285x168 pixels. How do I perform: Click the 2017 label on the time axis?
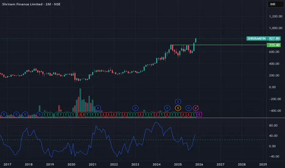[x=7, y=164]
